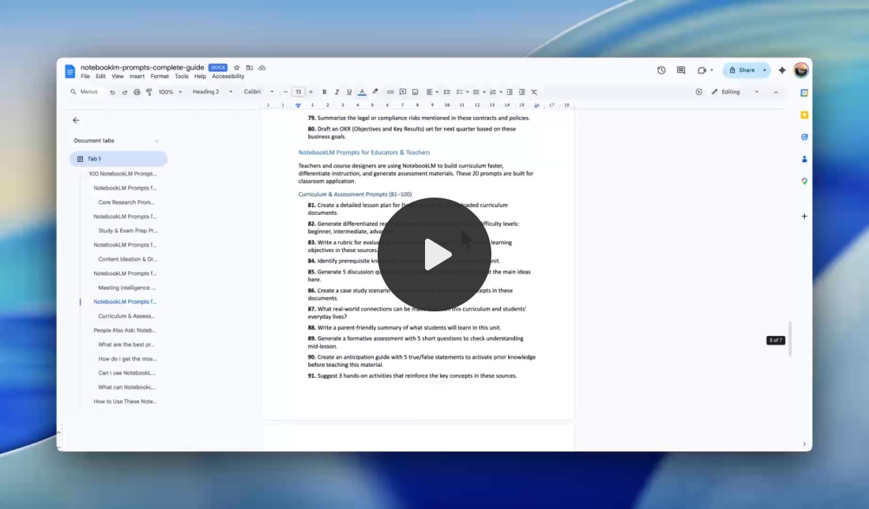The image size is (869, 509).
Task: Open the Heading 2 style dropdown
Action: [x=213, y=92]
